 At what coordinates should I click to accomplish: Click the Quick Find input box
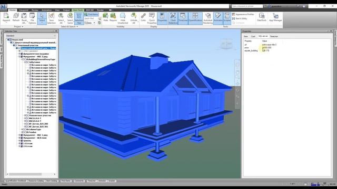pyautogui.click(x=91, y=18)
